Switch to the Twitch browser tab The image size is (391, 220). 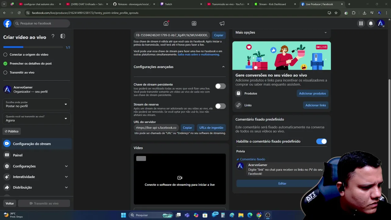click(x=181, y=4)
